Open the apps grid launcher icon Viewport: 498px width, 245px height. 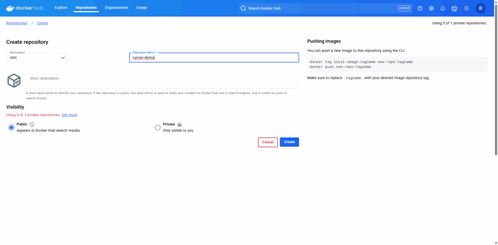click(x=466, y=8)
